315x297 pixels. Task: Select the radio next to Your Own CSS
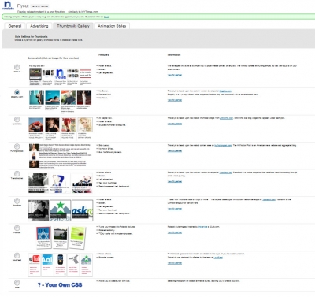[17, 283]
